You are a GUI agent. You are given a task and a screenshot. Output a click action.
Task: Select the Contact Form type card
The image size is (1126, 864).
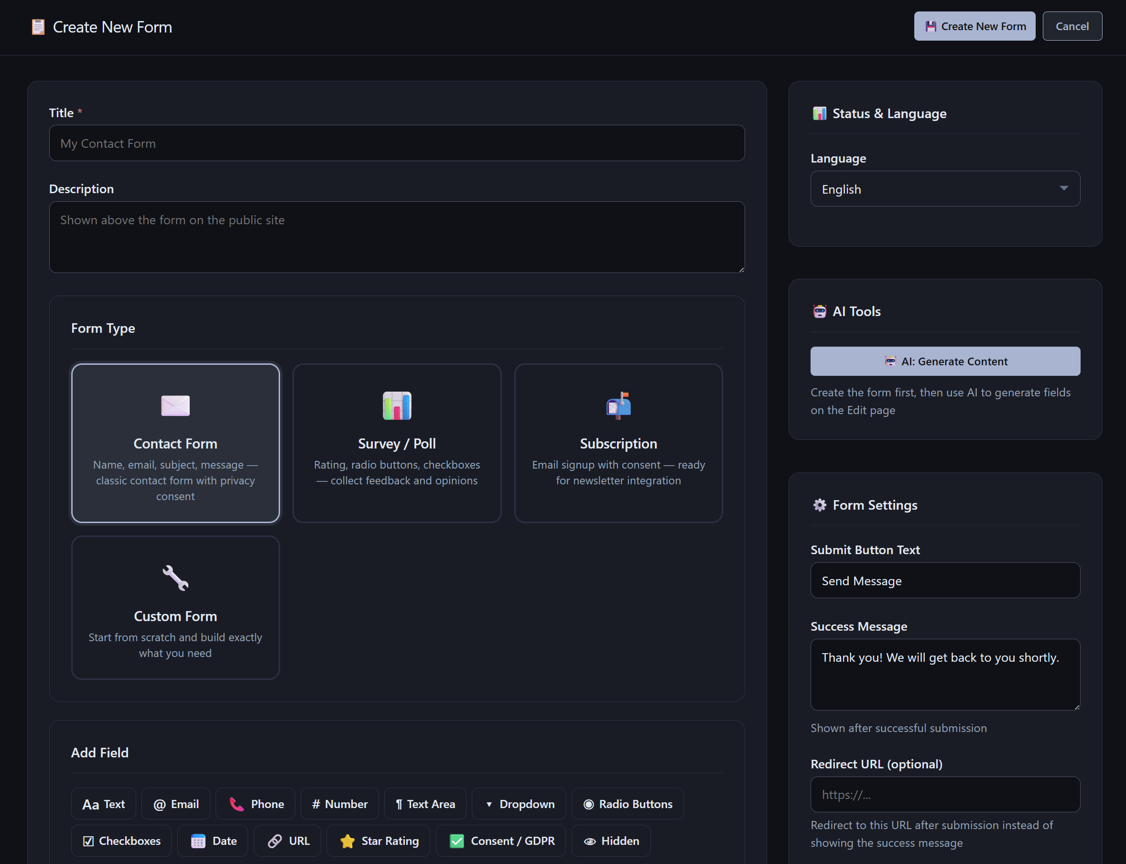coord(175,443)
